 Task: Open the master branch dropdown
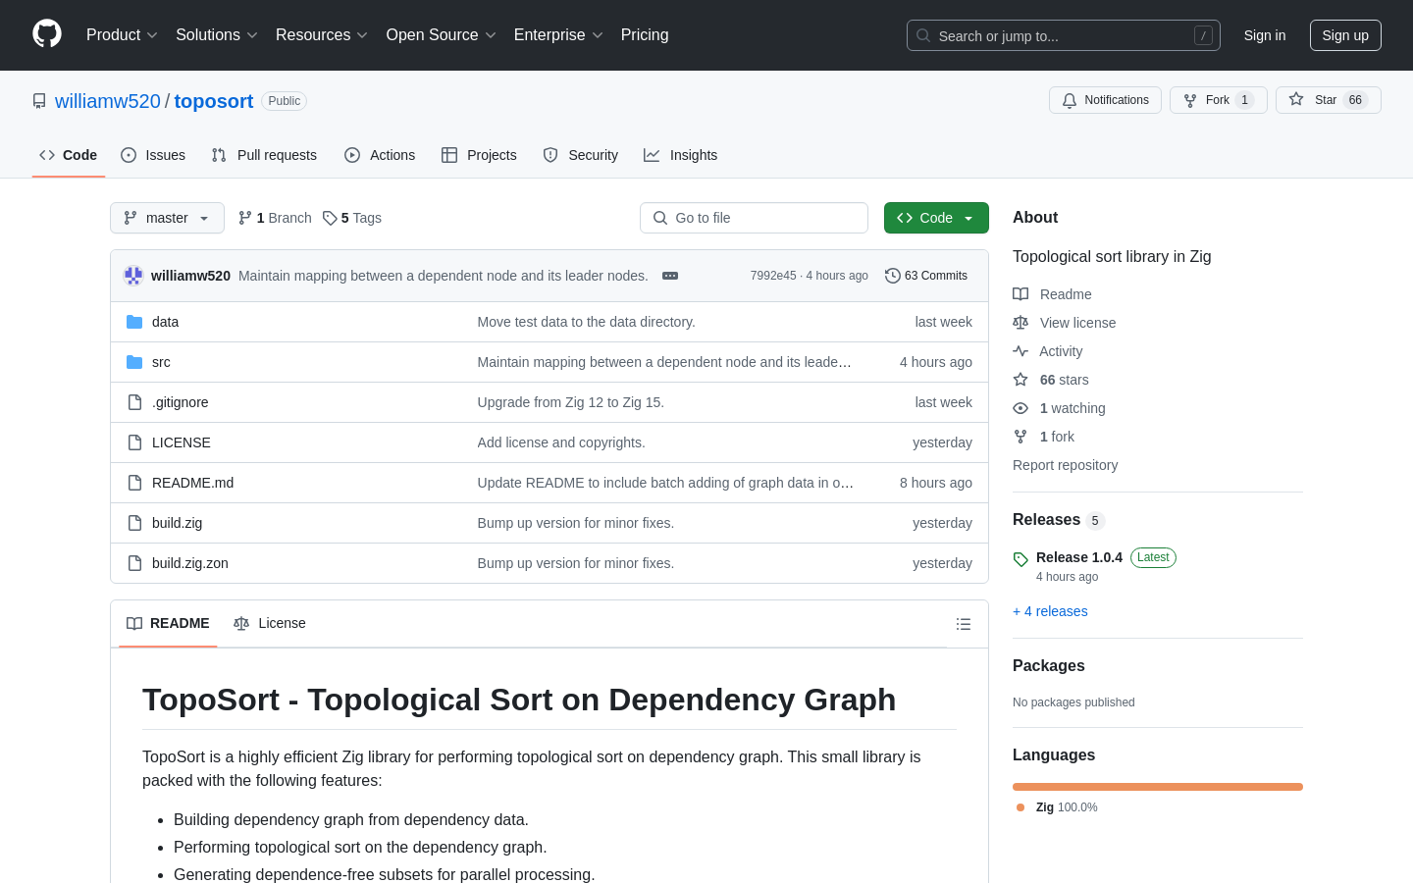click(x=167, y=218)
